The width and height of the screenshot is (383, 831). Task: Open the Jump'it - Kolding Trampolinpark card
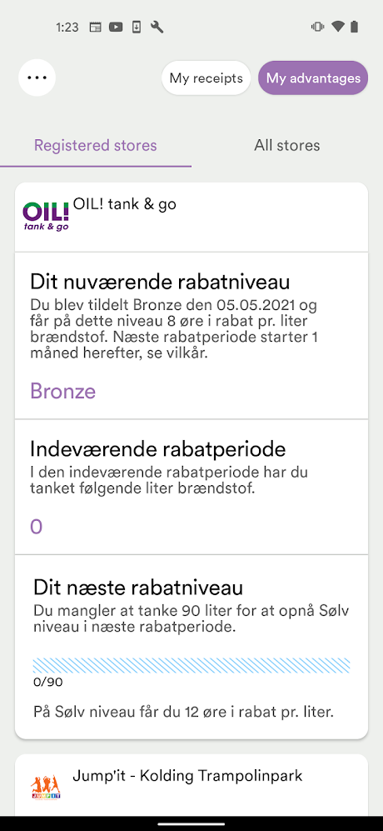[191, 785]
